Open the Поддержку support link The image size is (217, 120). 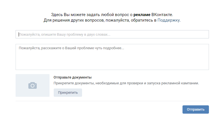(x=169, y=20)
